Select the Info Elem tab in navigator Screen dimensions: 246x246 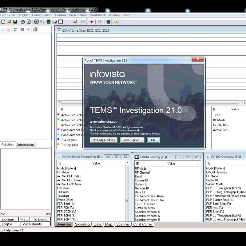point(40,219)
